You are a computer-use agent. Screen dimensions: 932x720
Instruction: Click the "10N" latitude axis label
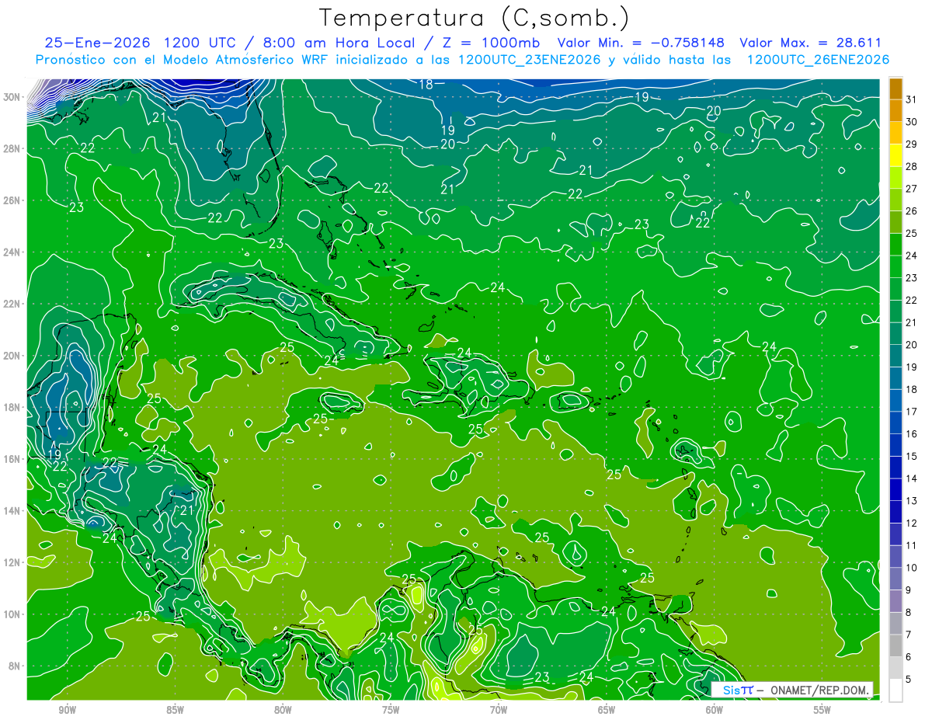[12, 614]
